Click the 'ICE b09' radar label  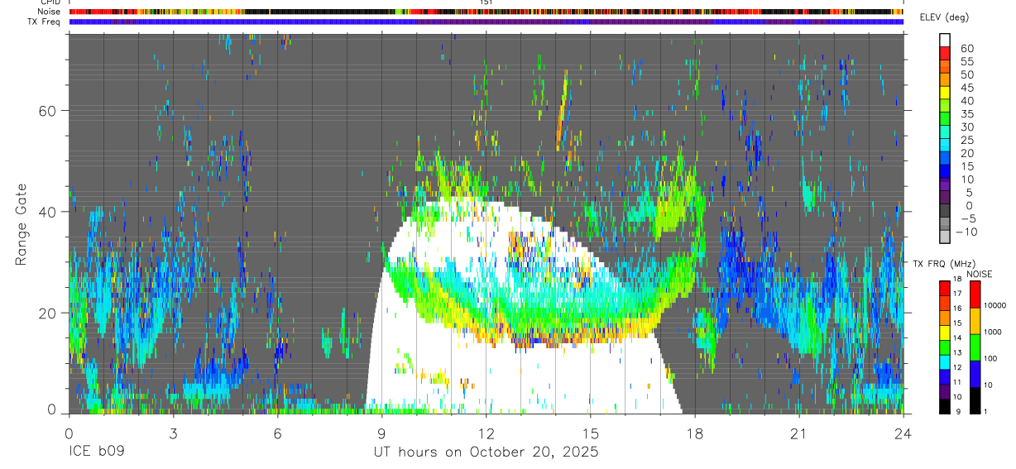pos(97,452)
